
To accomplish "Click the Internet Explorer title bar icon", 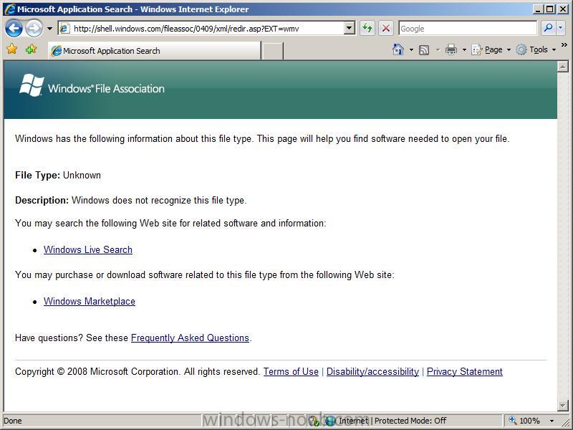I will click(x=9, y=9).
